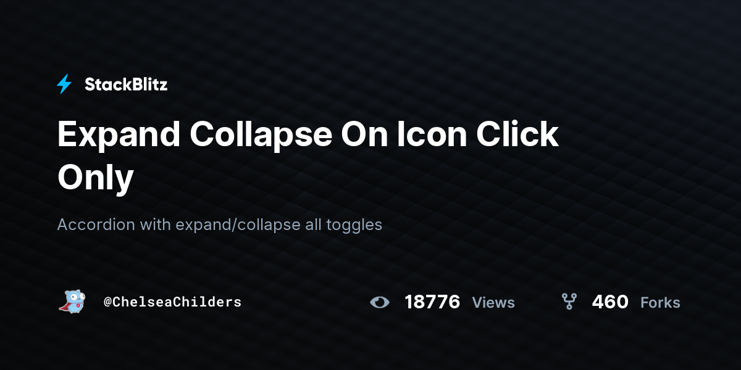Click the word Only in the title
741x370 pixels.
[96, 179]
